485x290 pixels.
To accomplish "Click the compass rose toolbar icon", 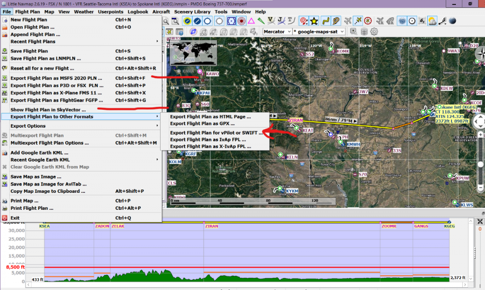I will 368,21.
